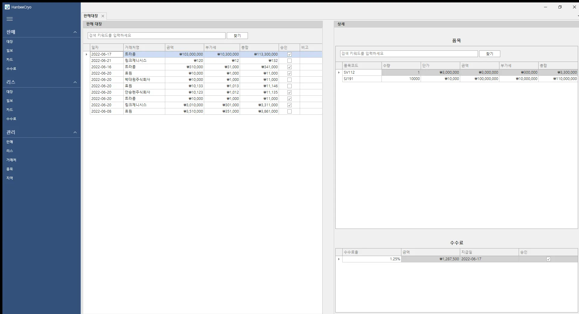Click row arrow in the 수수료 grid
The width and height of the screenshot is (579, 314).
(x=339, y=259)
